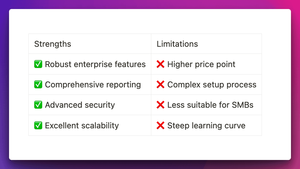This screenshot has width=300, height=169.
Task: Click the "Steep learning curve" text
Action: coord(206,125)
